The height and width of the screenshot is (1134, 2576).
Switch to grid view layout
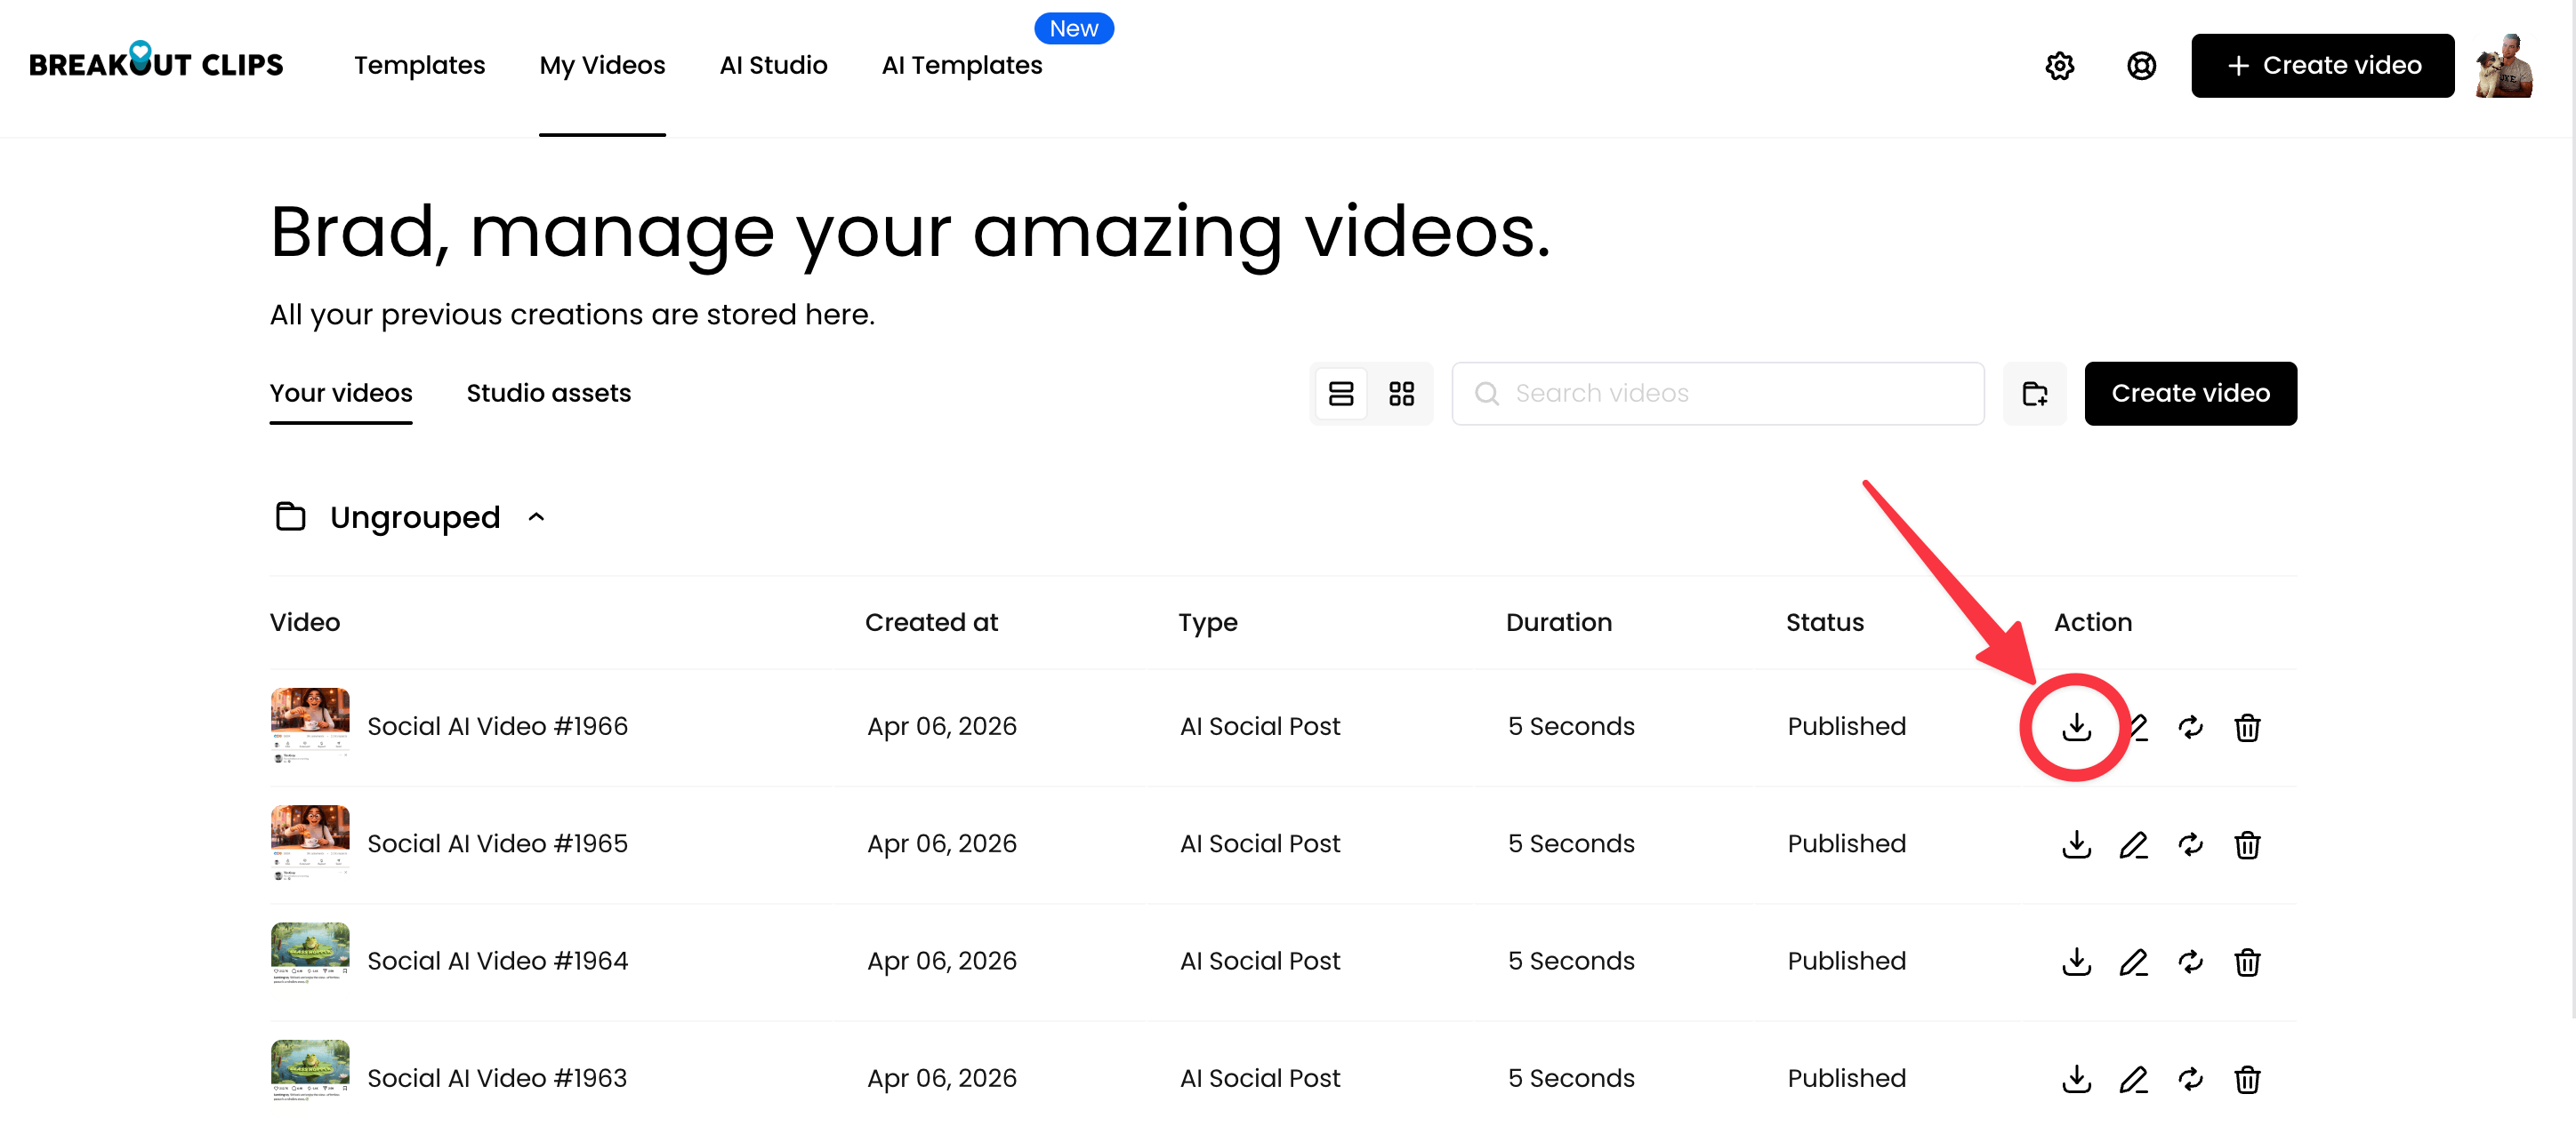click(x=1401, y=394)
